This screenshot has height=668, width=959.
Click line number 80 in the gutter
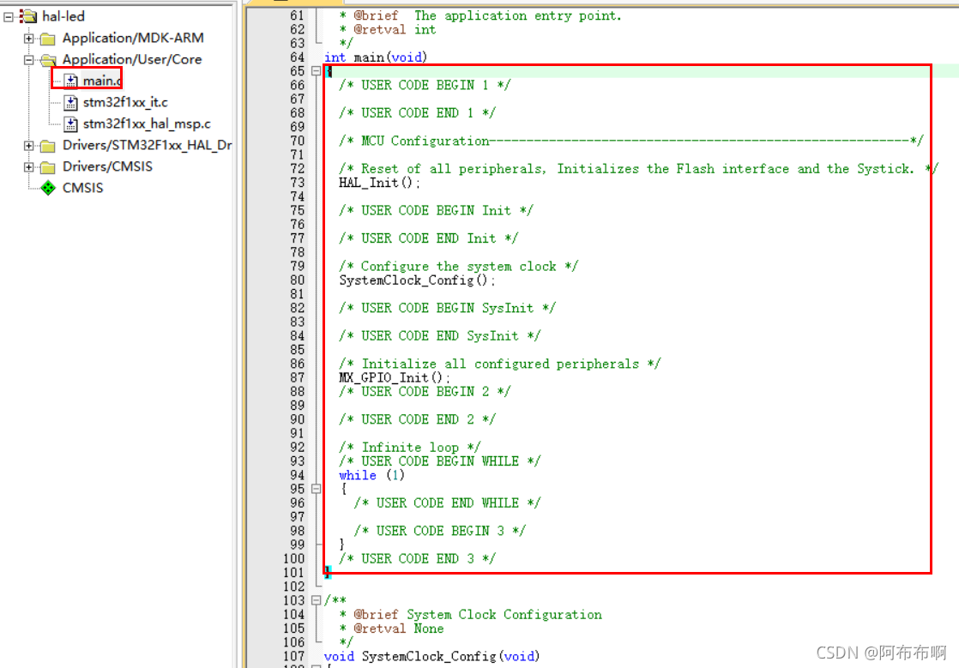(x=298, y=280)
